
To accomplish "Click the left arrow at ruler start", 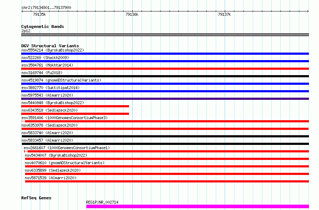I will coord(22,11).
